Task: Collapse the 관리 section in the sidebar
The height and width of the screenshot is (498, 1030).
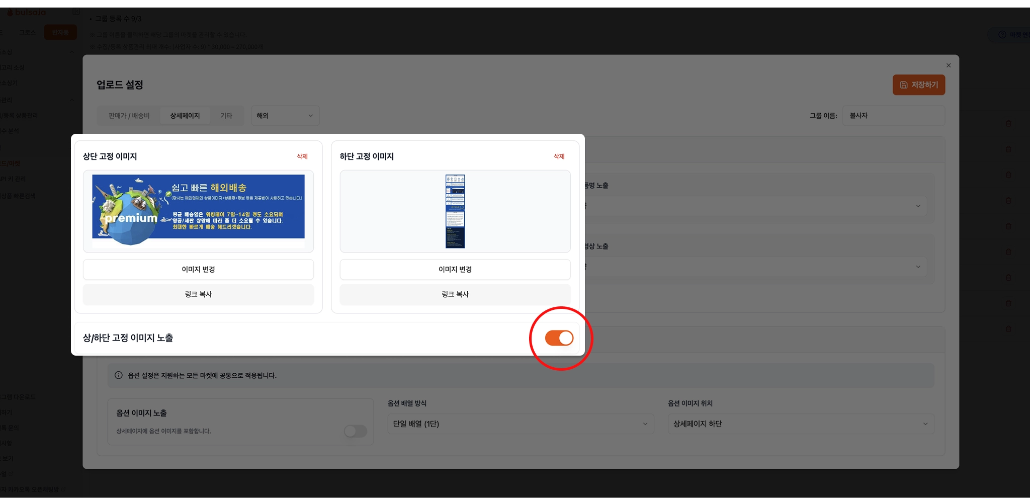Action: (x=71, y=100)
